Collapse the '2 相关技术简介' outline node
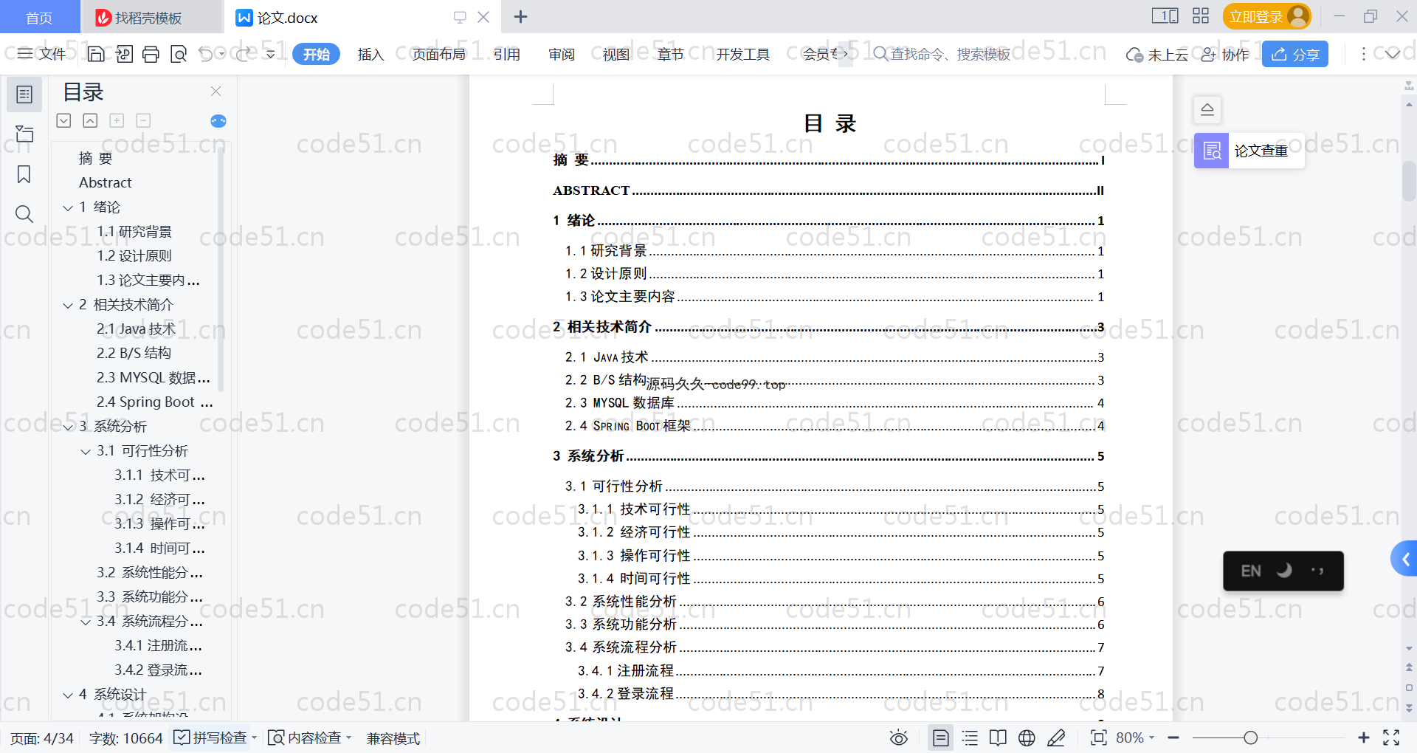Viewport: 1417px width, 753px height. (x=68, y=306)
